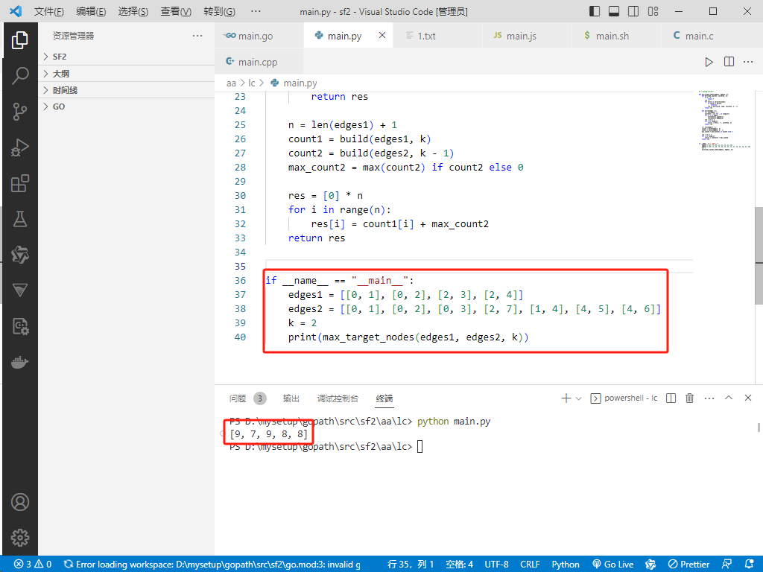Expand the 时间线 timeline section
The height and width of the screenshot is (572, 763).
point(127,90)
